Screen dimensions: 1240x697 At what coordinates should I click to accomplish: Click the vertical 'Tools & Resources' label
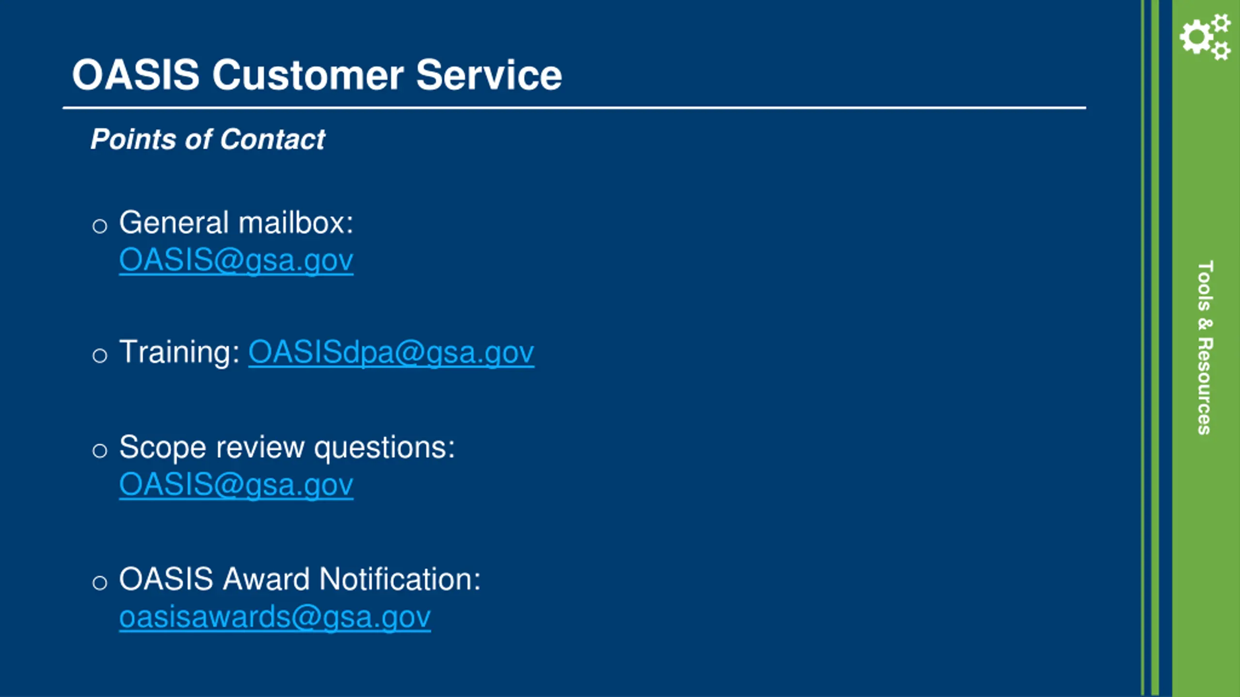tap(1205, 348)
